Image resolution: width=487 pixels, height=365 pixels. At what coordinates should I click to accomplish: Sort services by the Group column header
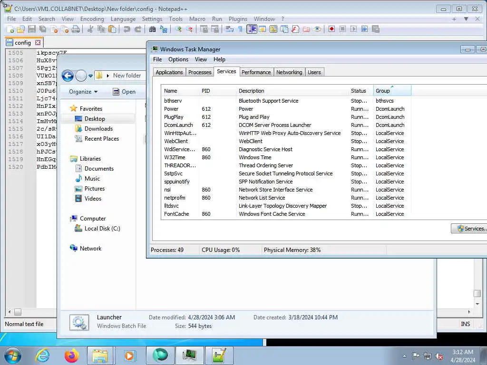(x=392, y=91)
